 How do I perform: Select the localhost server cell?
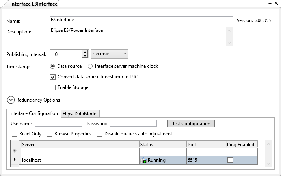[80, 160]
